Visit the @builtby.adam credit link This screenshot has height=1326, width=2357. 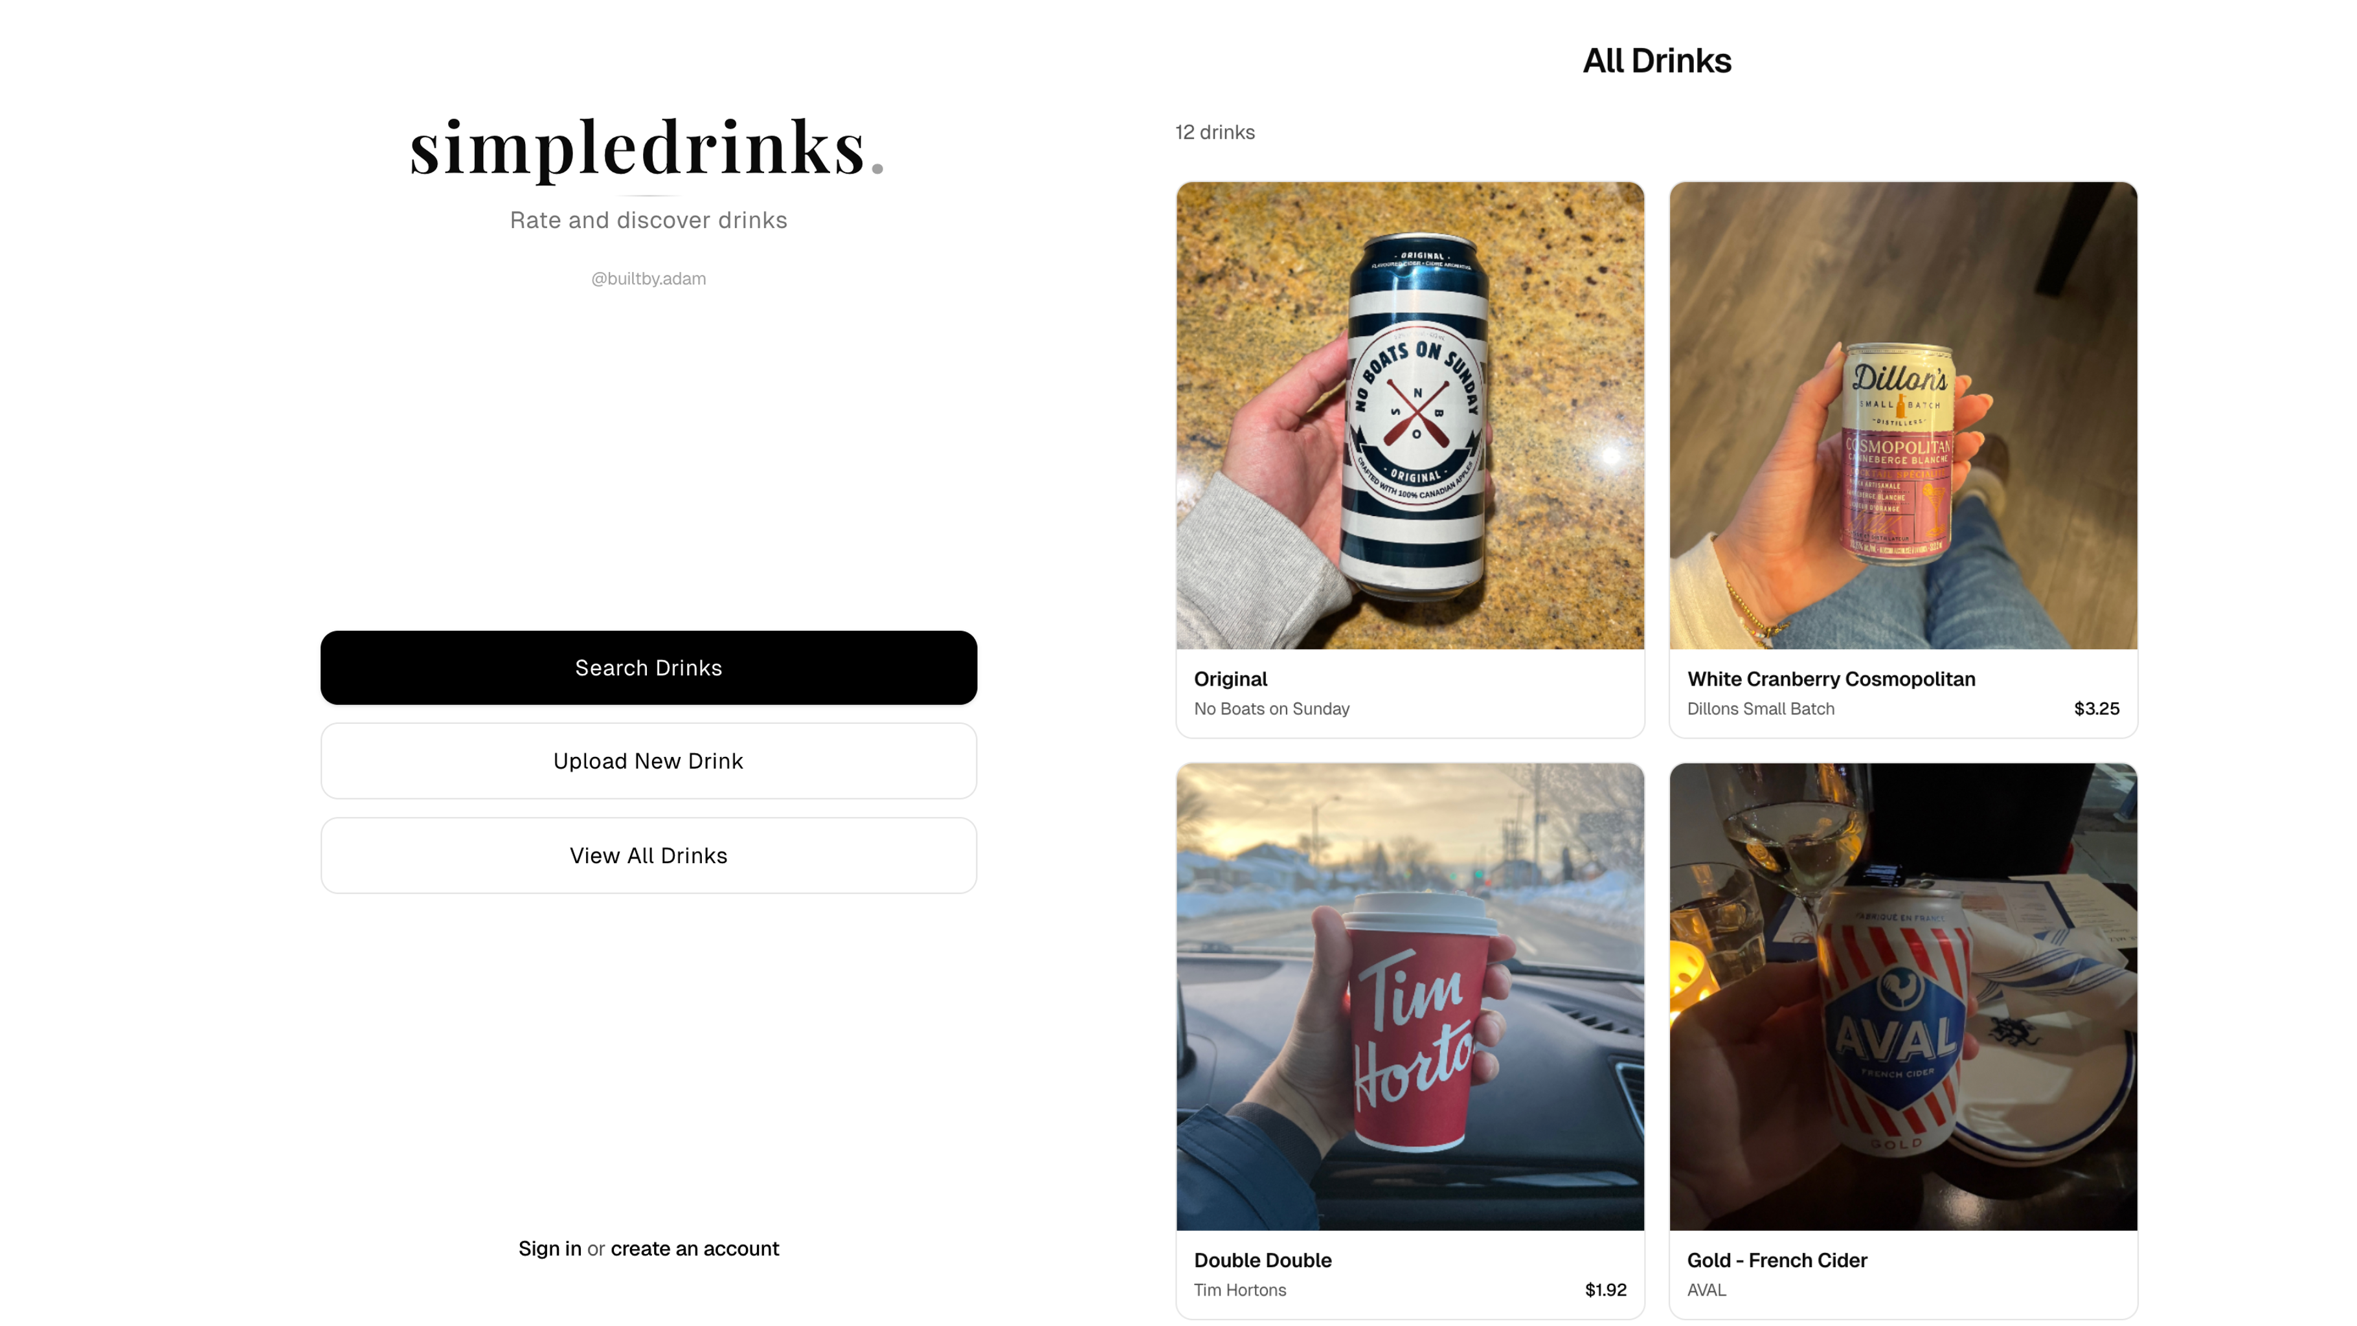pyautogui.click(x=649, y=278)
